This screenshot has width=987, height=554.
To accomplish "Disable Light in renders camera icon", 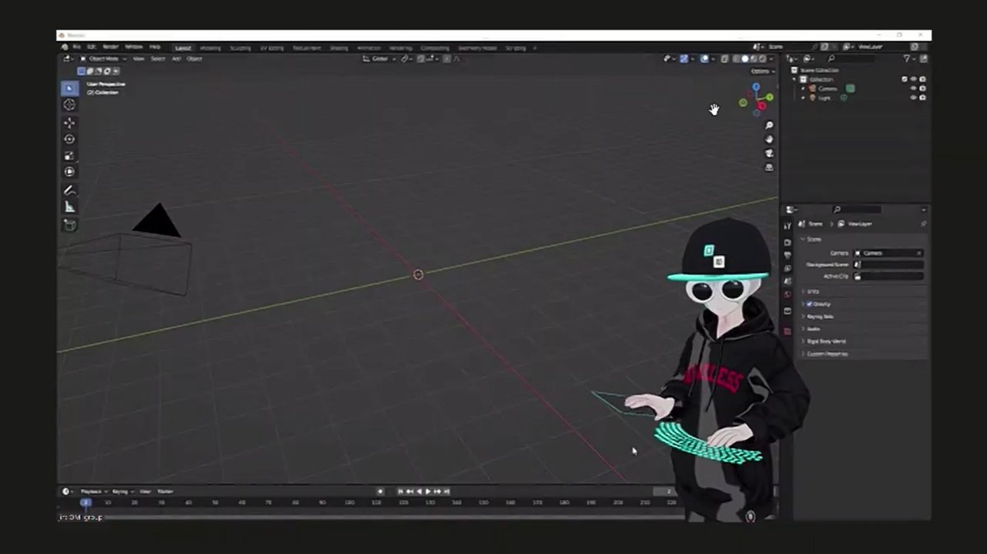I will [922, 98].
